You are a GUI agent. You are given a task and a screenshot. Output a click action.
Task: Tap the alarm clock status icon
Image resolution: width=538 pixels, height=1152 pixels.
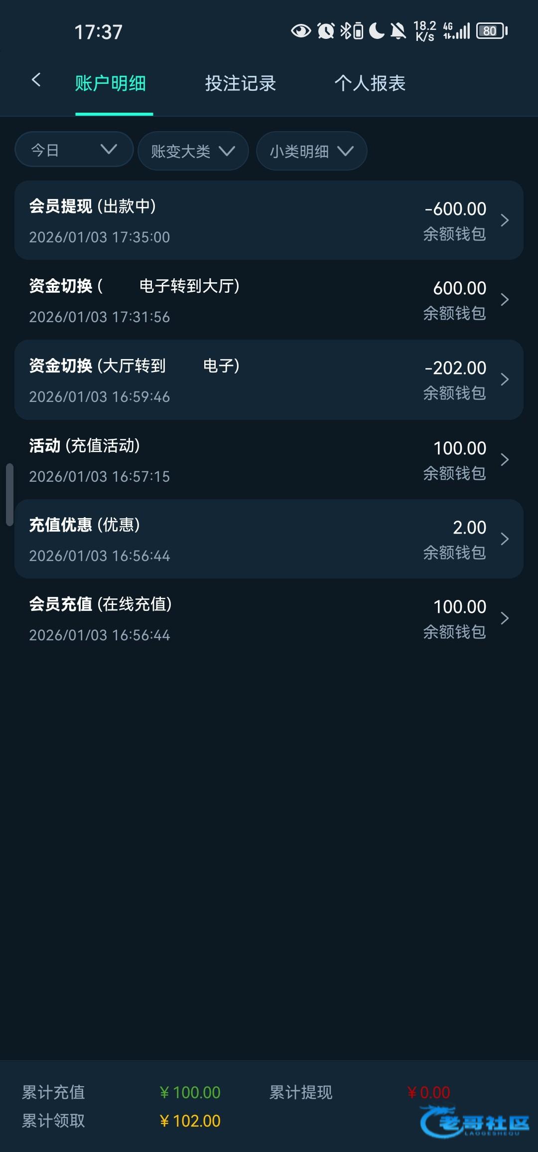point(326,31)
